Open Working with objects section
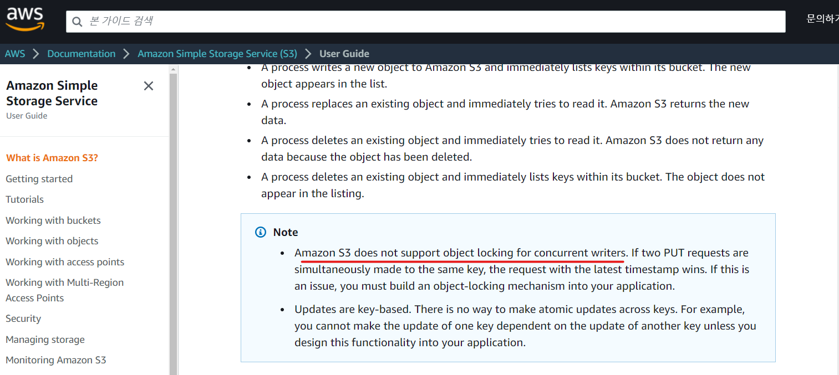Viewport: 839px width, 375px height. pos(52,241)
